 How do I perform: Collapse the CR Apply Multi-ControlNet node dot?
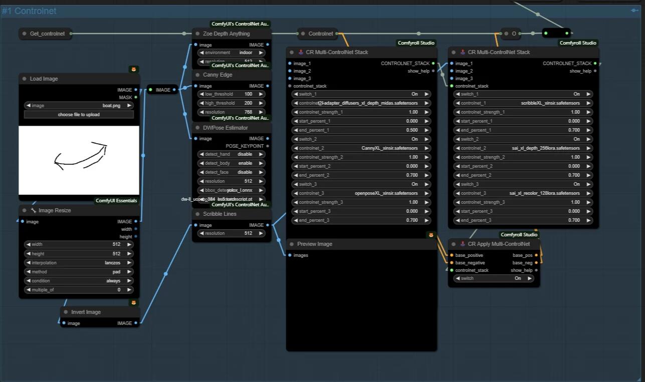pos(453,244)
